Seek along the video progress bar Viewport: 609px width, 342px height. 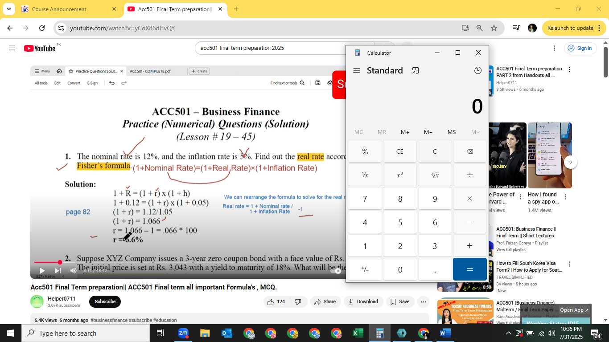pos(188,262)
